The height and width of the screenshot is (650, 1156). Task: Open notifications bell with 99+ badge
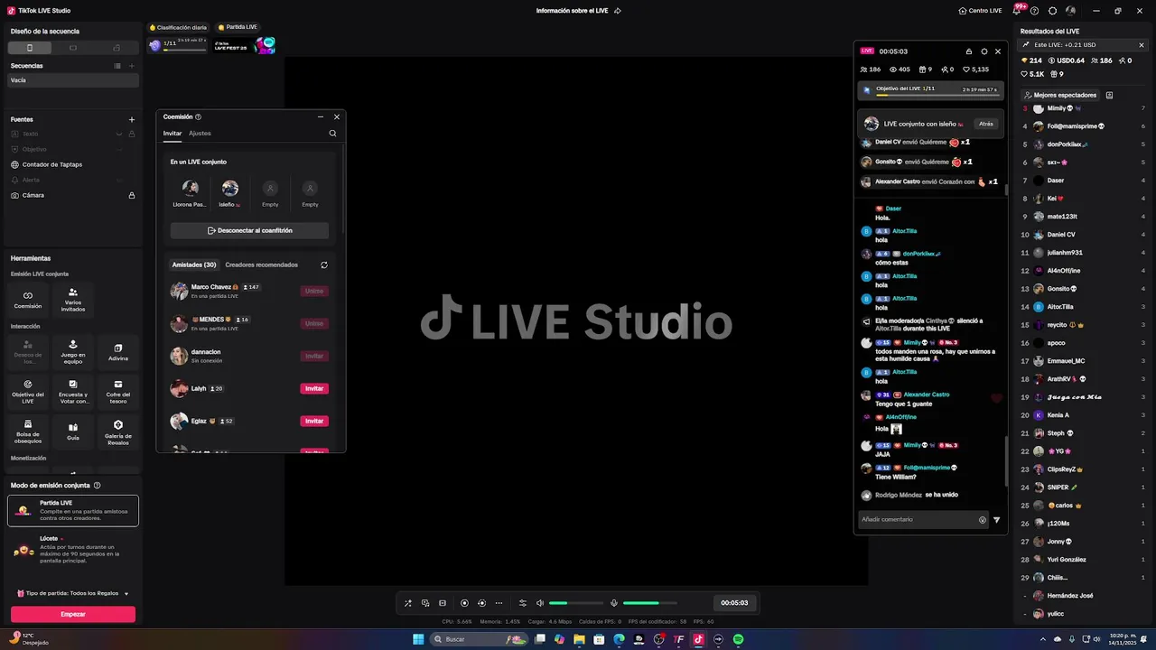(1018, 11)
